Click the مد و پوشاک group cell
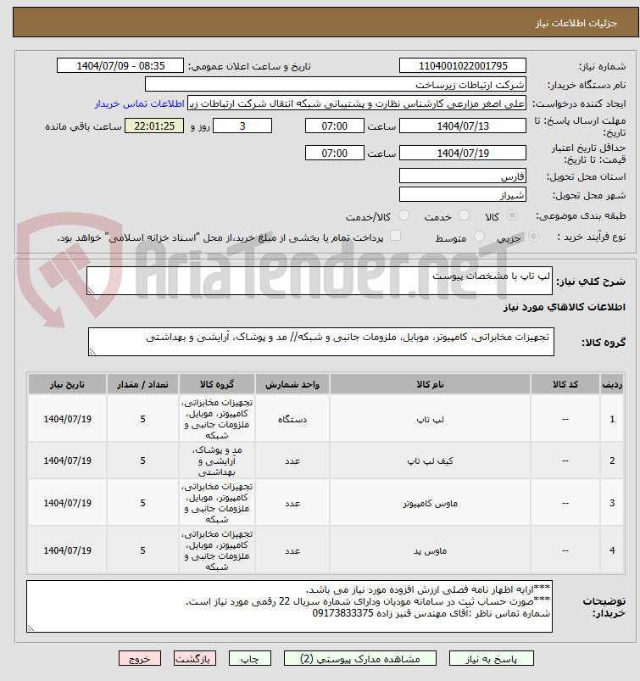640x681 pixels. click(x=217, y=461)
